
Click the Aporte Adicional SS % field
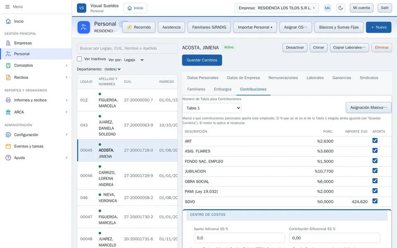pyautogui.click(x=239, y=238)
